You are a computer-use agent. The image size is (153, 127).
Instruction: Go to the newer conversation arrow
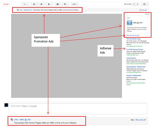coord(134,4)
